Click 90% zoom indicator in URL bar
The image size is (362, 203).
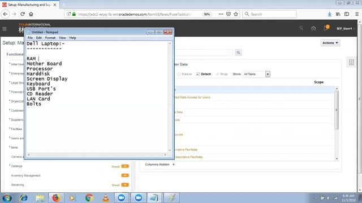pos(207,14)
